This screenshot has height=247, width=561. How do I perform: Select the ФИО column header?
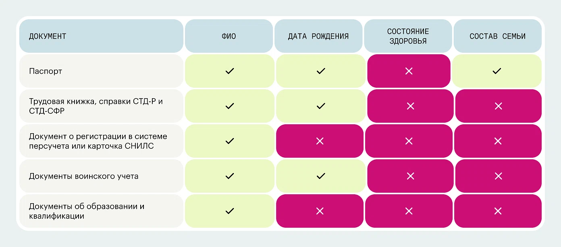tap(229, 36)
